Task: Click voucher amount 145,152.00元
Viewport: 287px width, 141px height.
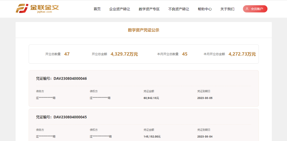Action: click(x=152, y=136)
